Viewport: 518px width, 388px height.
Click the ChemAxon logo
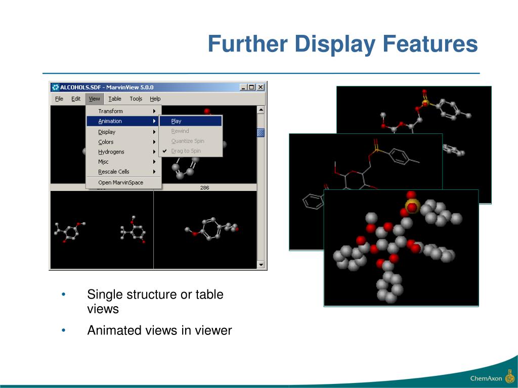[492, 378]
